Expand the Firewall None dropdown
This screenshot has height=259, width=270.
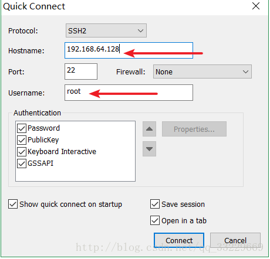tap(203, 71)
